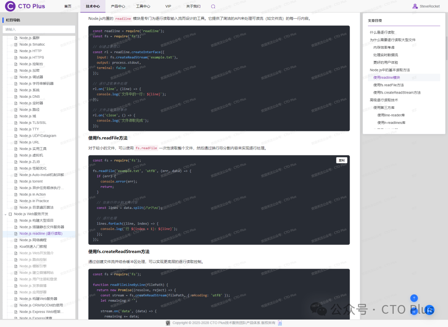This screenshot has width=448, height=327.
Task: Jump to 处理实时数据流 section
Action: (385, 55)
